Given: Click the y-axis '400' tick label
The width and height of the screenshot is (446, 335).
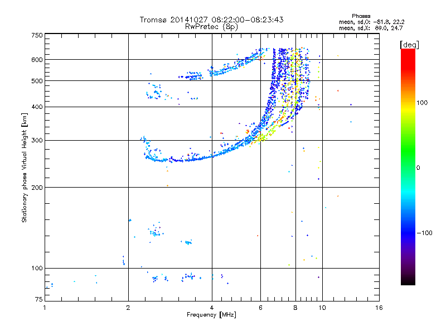Looking at the screenshot, I should click(x=37, y=107).
